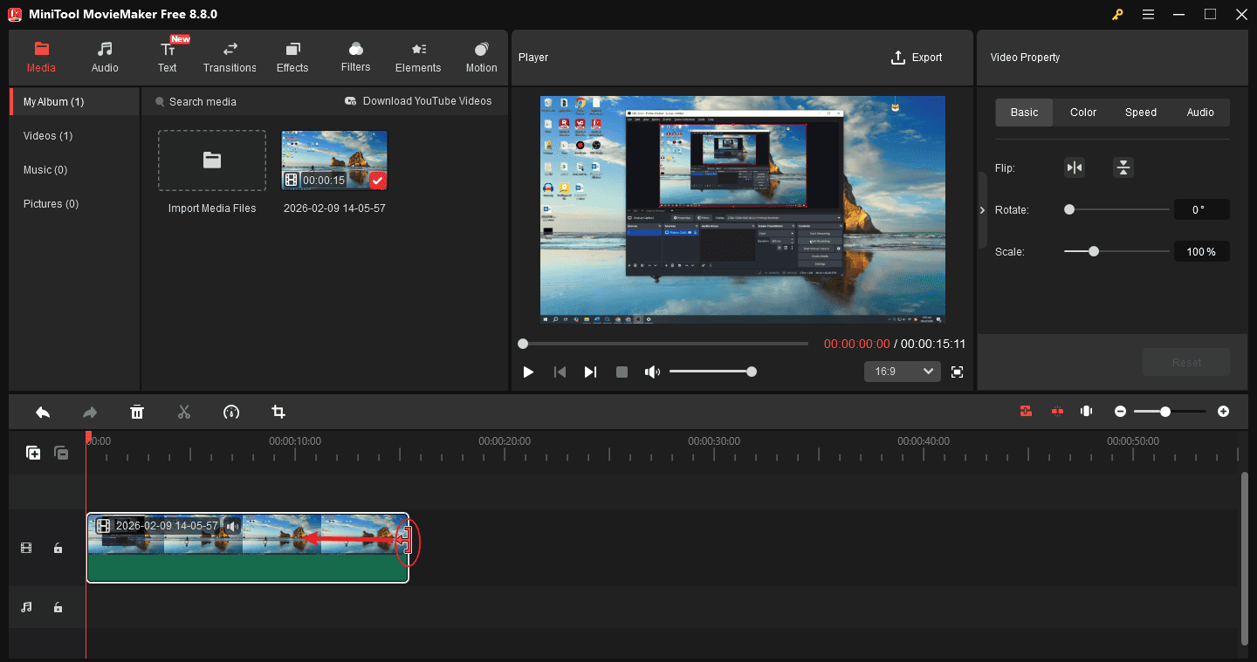Image resolution: width=1257 pixels, height=662 pixels.
Task: Zoom in the timeline with plus
Action: coord(1223,411)
